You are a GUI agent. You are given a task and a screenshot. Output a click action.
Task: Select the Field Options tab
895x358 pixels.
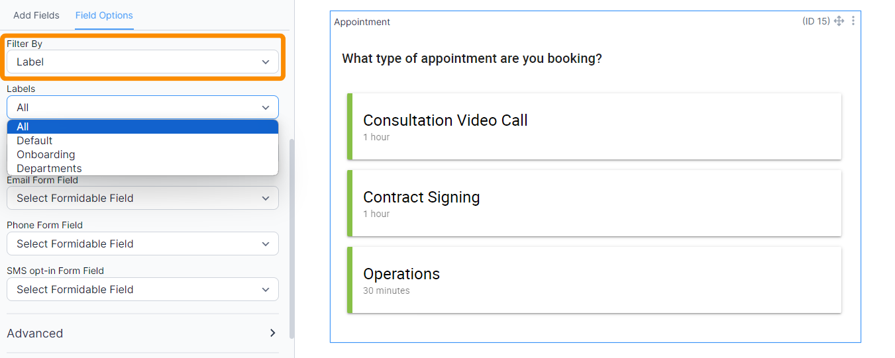click(x=104, y=15)
